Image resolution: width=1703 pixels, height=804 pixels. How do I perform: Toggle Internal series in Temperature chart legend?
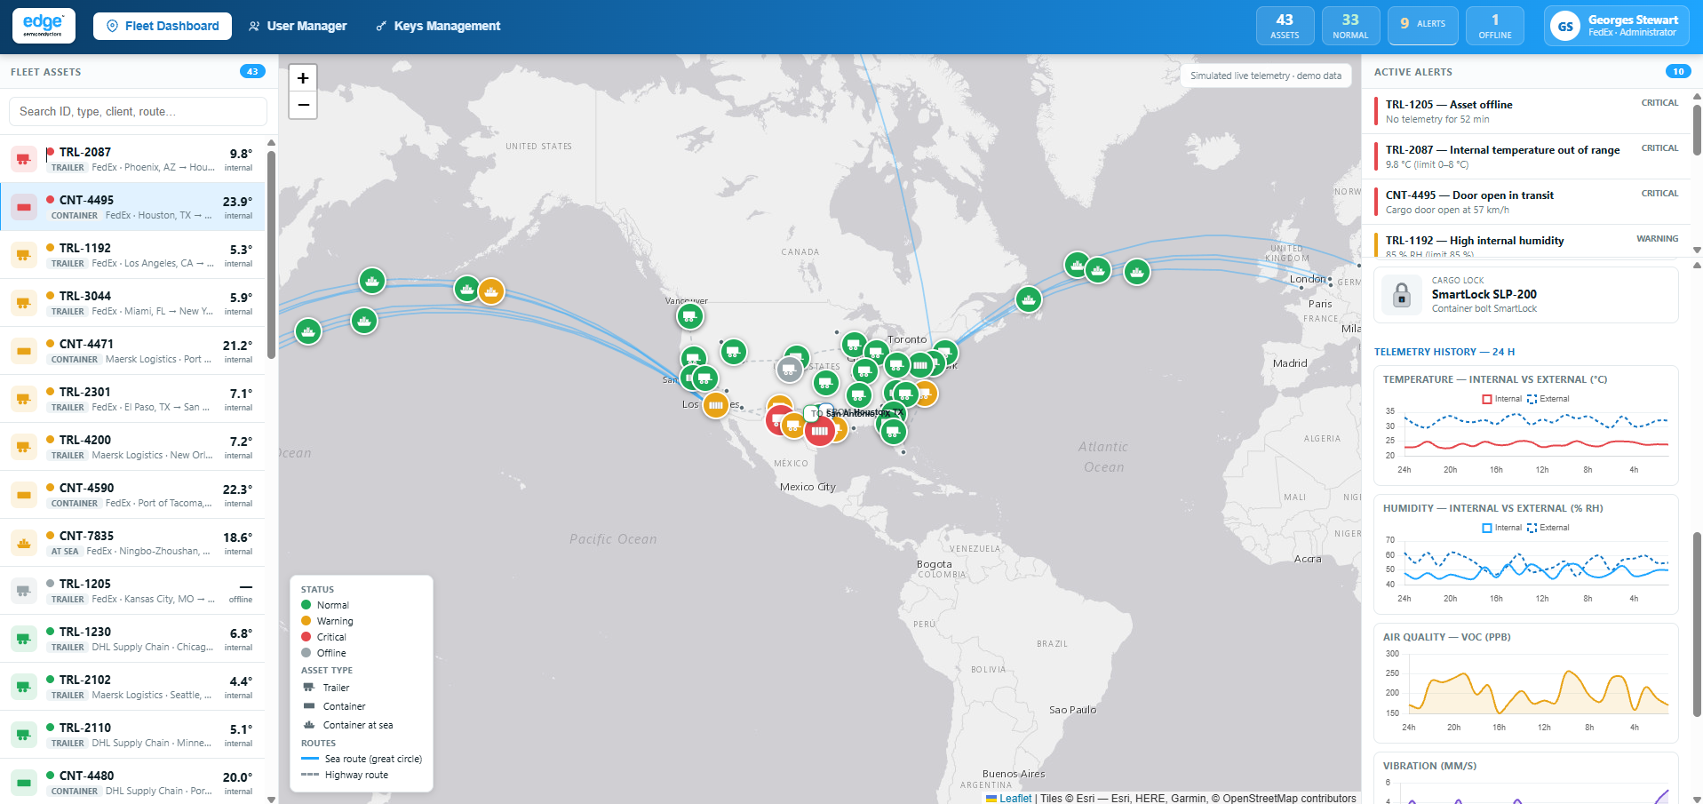click(1502, 399)
